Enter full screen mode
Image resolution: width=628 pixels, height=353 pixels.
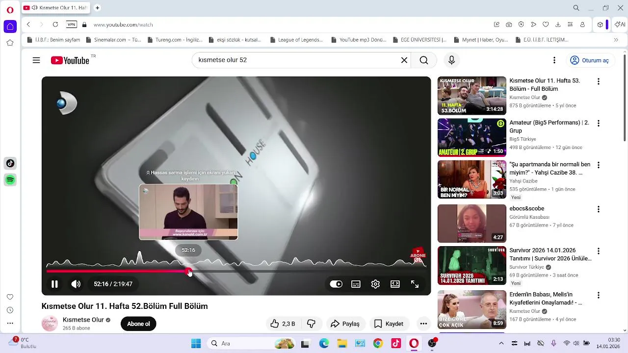pyautogui.click(x=415, y=284)
